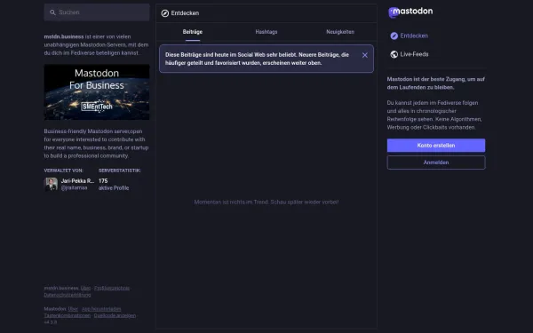Click the mstdn.business bold server name
The image size is (533, 333).
coord(64,36)
